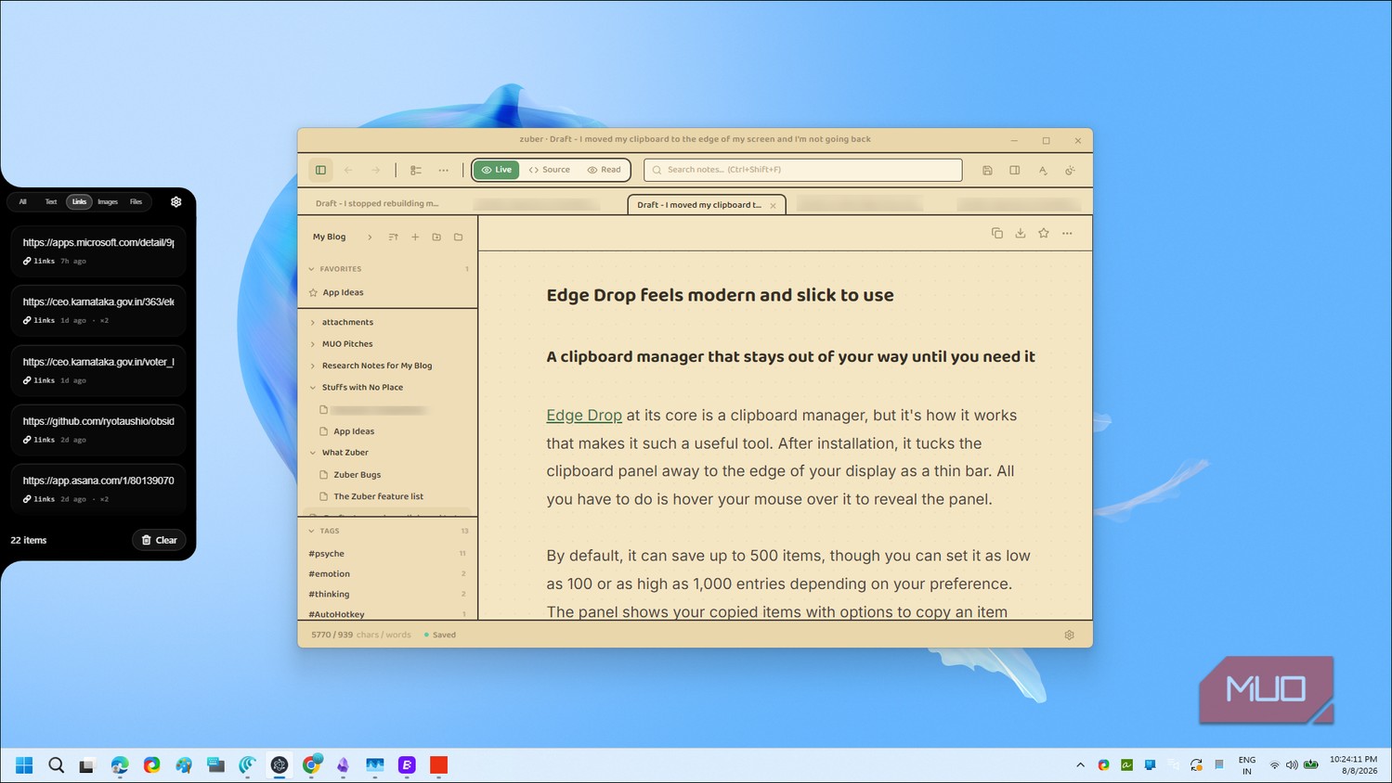Open the note's more options menu
1392x783 pixels.
point(1067,234)
